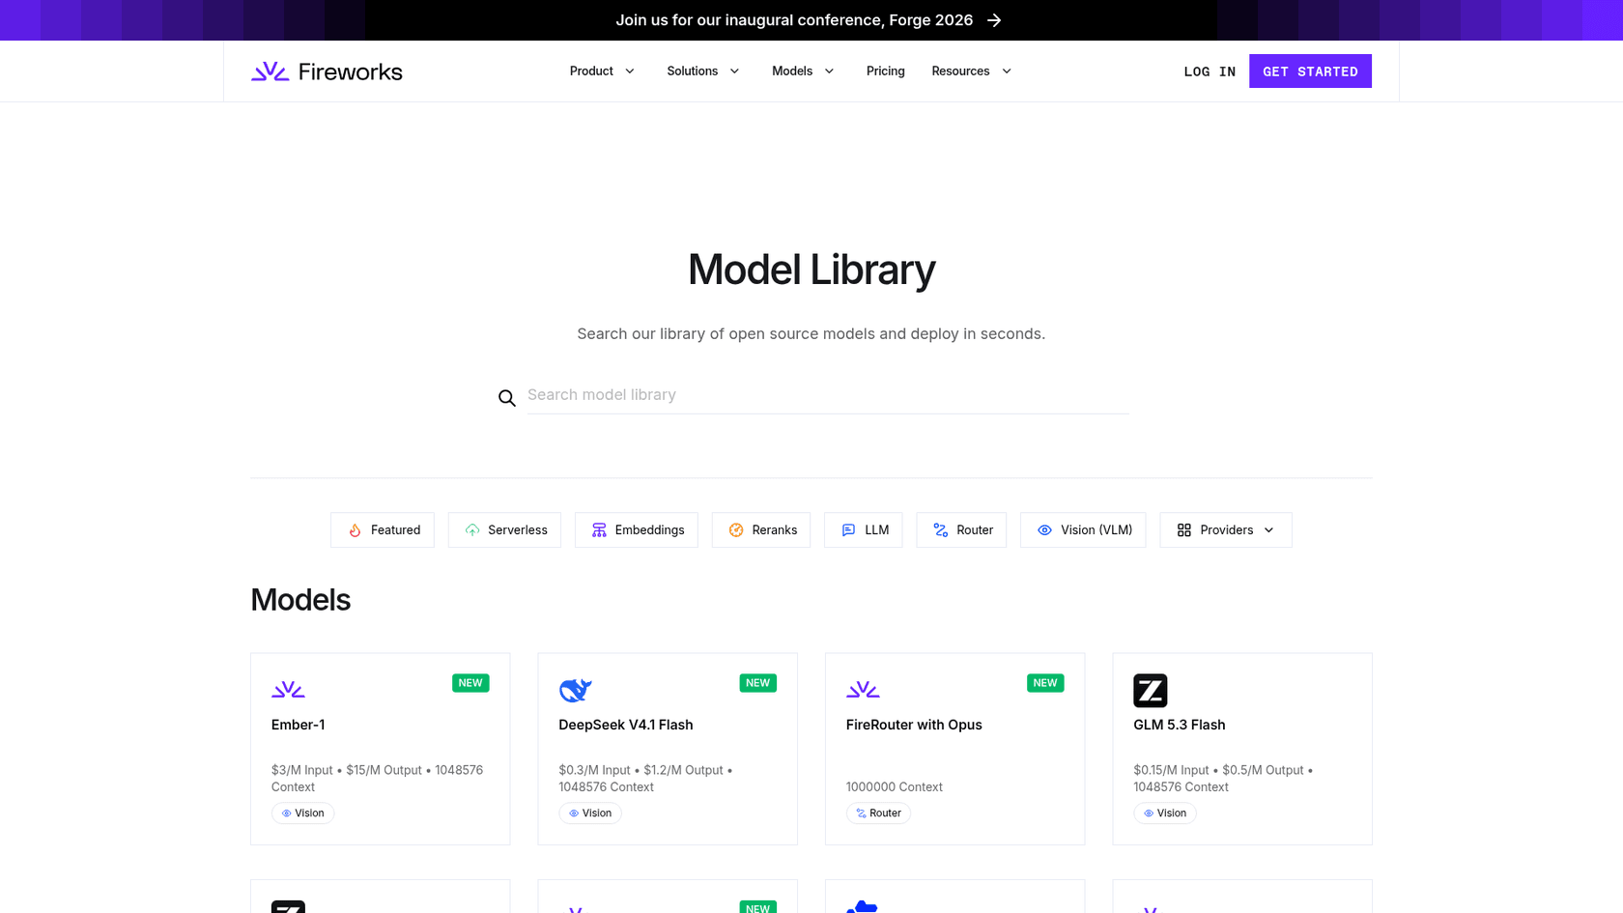
Task: Toggle the Reranks filter
Action: click(761, 530)
